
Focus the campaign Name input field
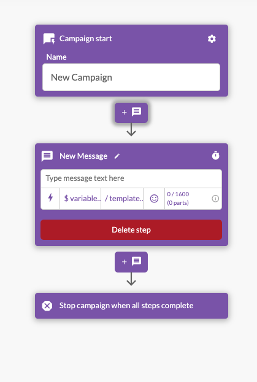[131, 78]
